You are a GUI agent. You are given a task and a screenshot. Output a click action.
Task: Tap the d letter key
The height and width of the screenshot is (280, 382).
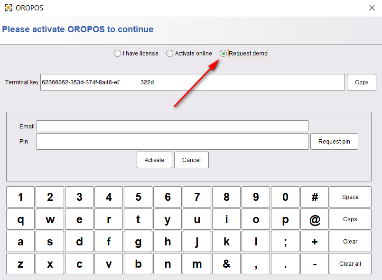[79, 241]
